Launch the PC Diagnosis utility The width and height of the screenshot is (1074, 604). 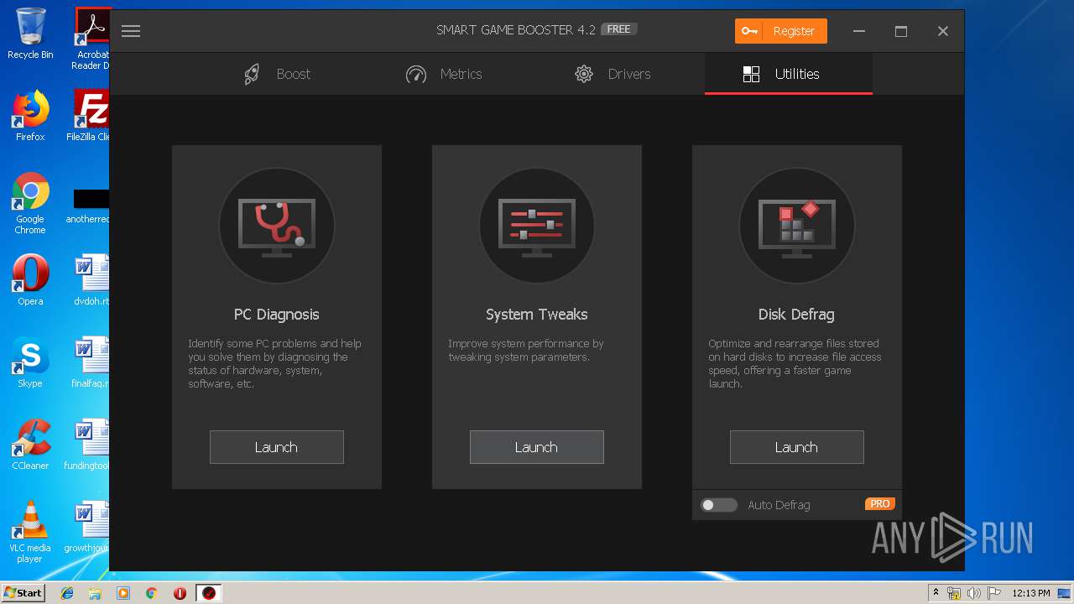(277, 447)
